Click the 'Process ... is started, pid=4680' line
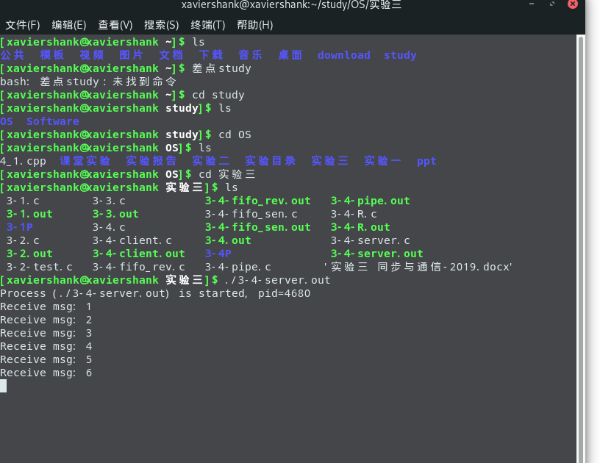 [x=155, y=294]
